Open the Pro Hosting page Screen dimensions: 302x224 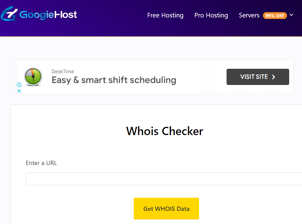[211, 15]
